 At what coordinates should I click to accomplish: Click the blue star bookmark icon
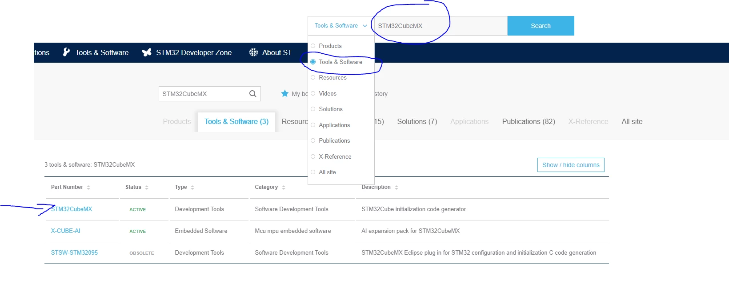tap(285, 93)
